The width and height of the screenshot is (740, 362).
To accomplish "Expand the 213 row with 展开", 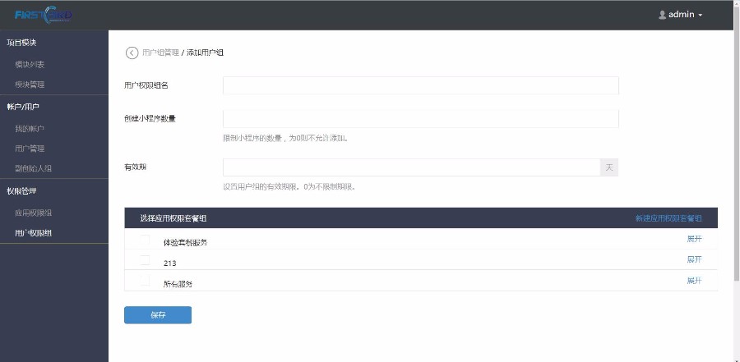I will pyautogui.click(x=694, y=259).
